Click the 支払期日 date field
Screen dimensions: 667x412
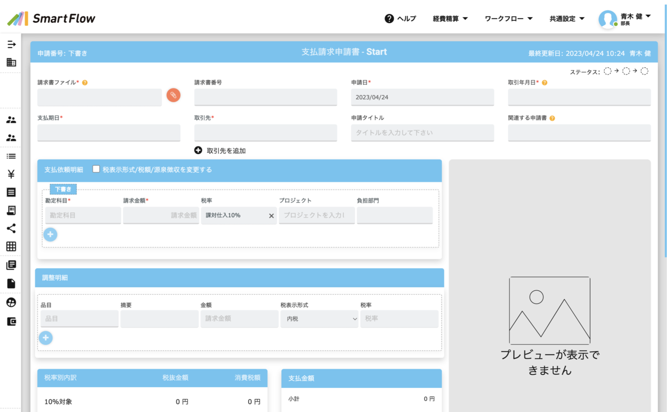pyautogui.click(x=109, y=133)
